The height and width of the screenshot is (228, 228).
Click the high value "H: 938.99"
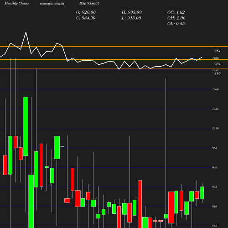tap(132, 12)
